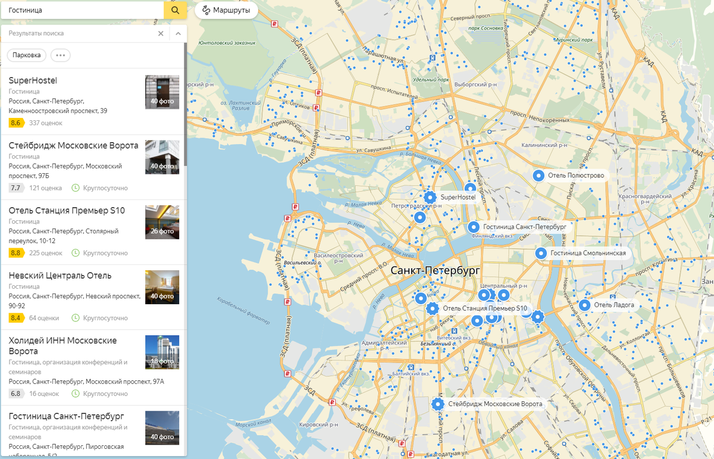This screenshot has height=459, width=714.
Task: View Стейбридж Московские Ворота photo thumbnail
Action: (x=162, y=157)
